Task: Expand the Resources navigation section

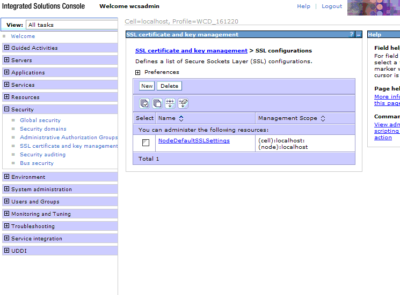Action: pyautogui.click(x=6, y=97)
